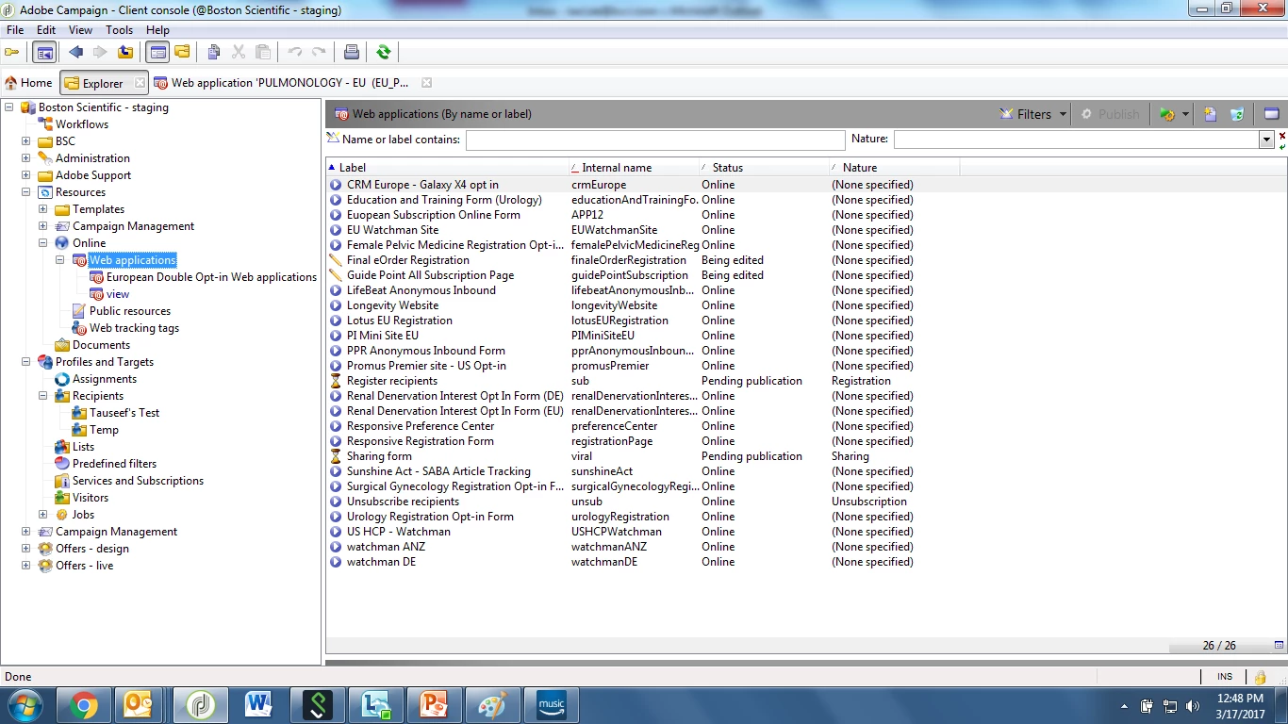Viewport: 1288px width, 724px height.
Task: Sort by the Status column header
Action: (x=765, y=168)
